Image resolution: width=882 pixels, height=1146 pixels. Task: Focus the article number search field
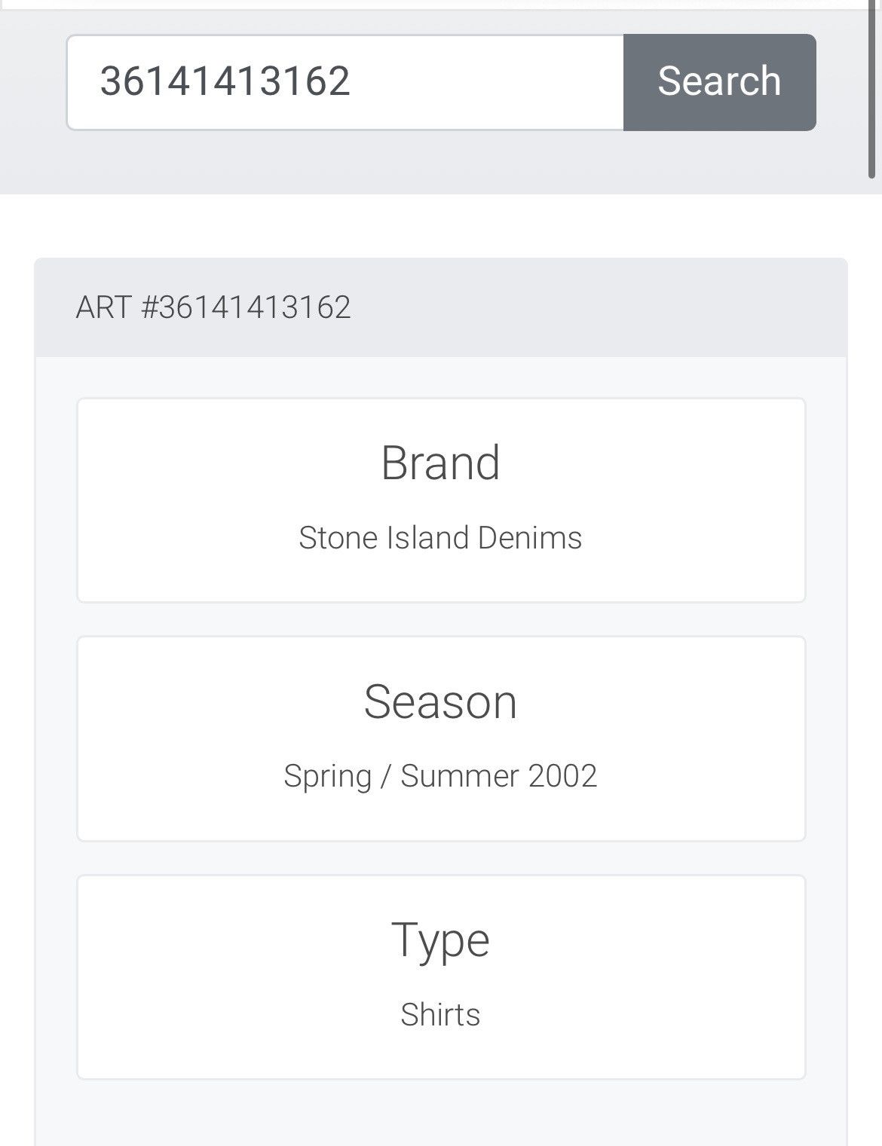click(x=345, y=82)
